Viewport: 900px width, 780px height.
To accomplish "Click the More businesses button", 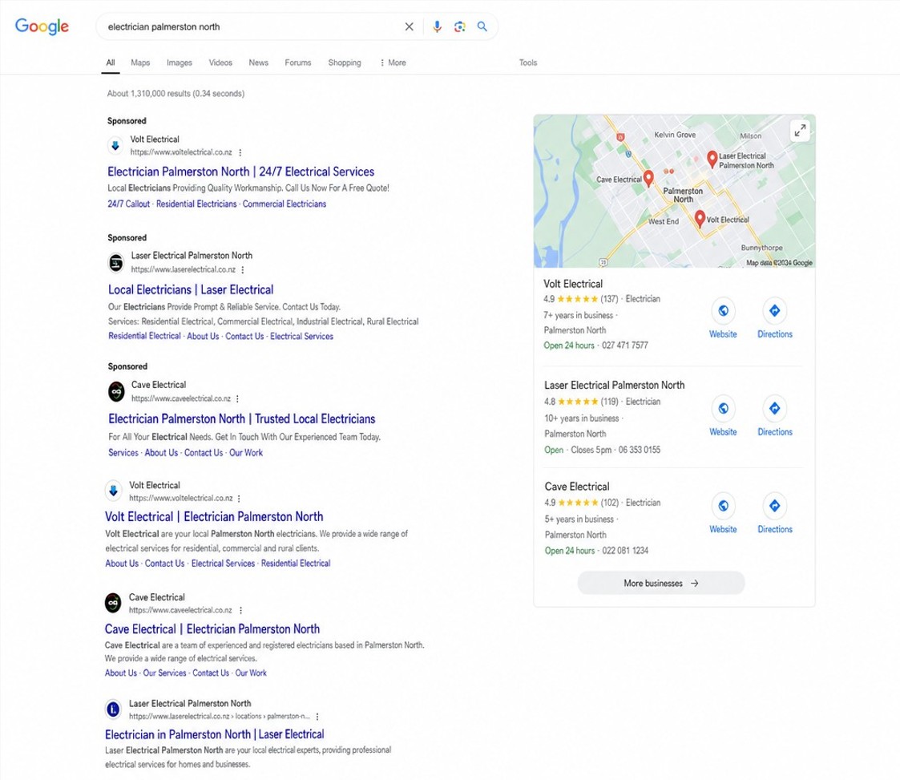I will (661, 583).
